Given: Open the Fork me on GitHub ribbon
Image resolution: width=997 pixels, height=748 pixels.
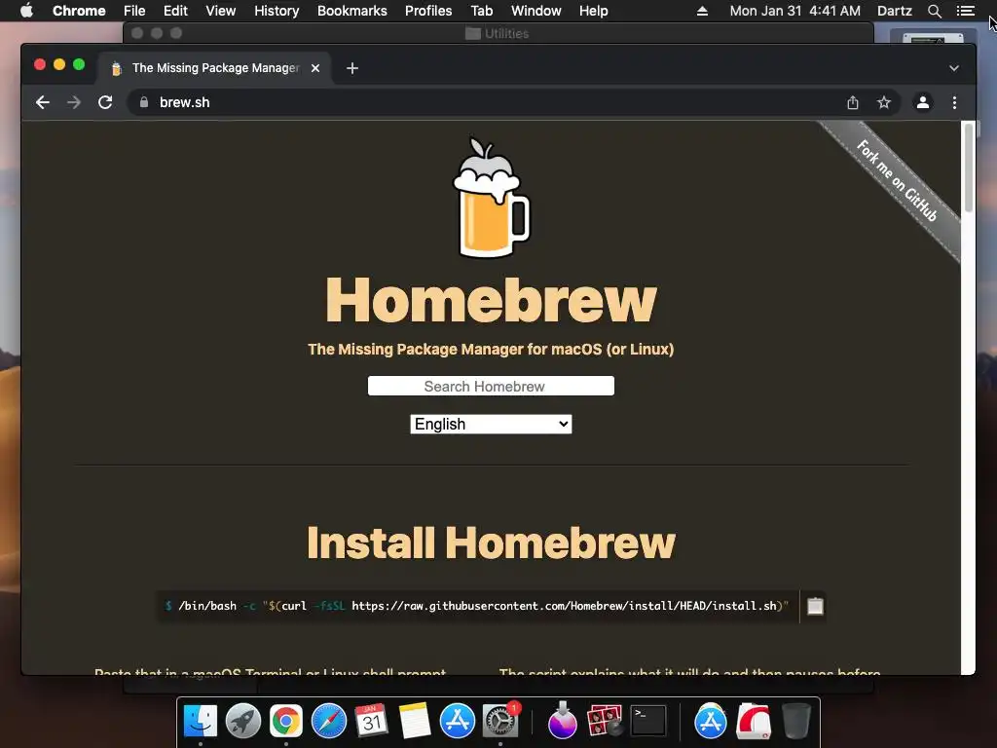Looking at the screenshot, I should click(897, 180).
